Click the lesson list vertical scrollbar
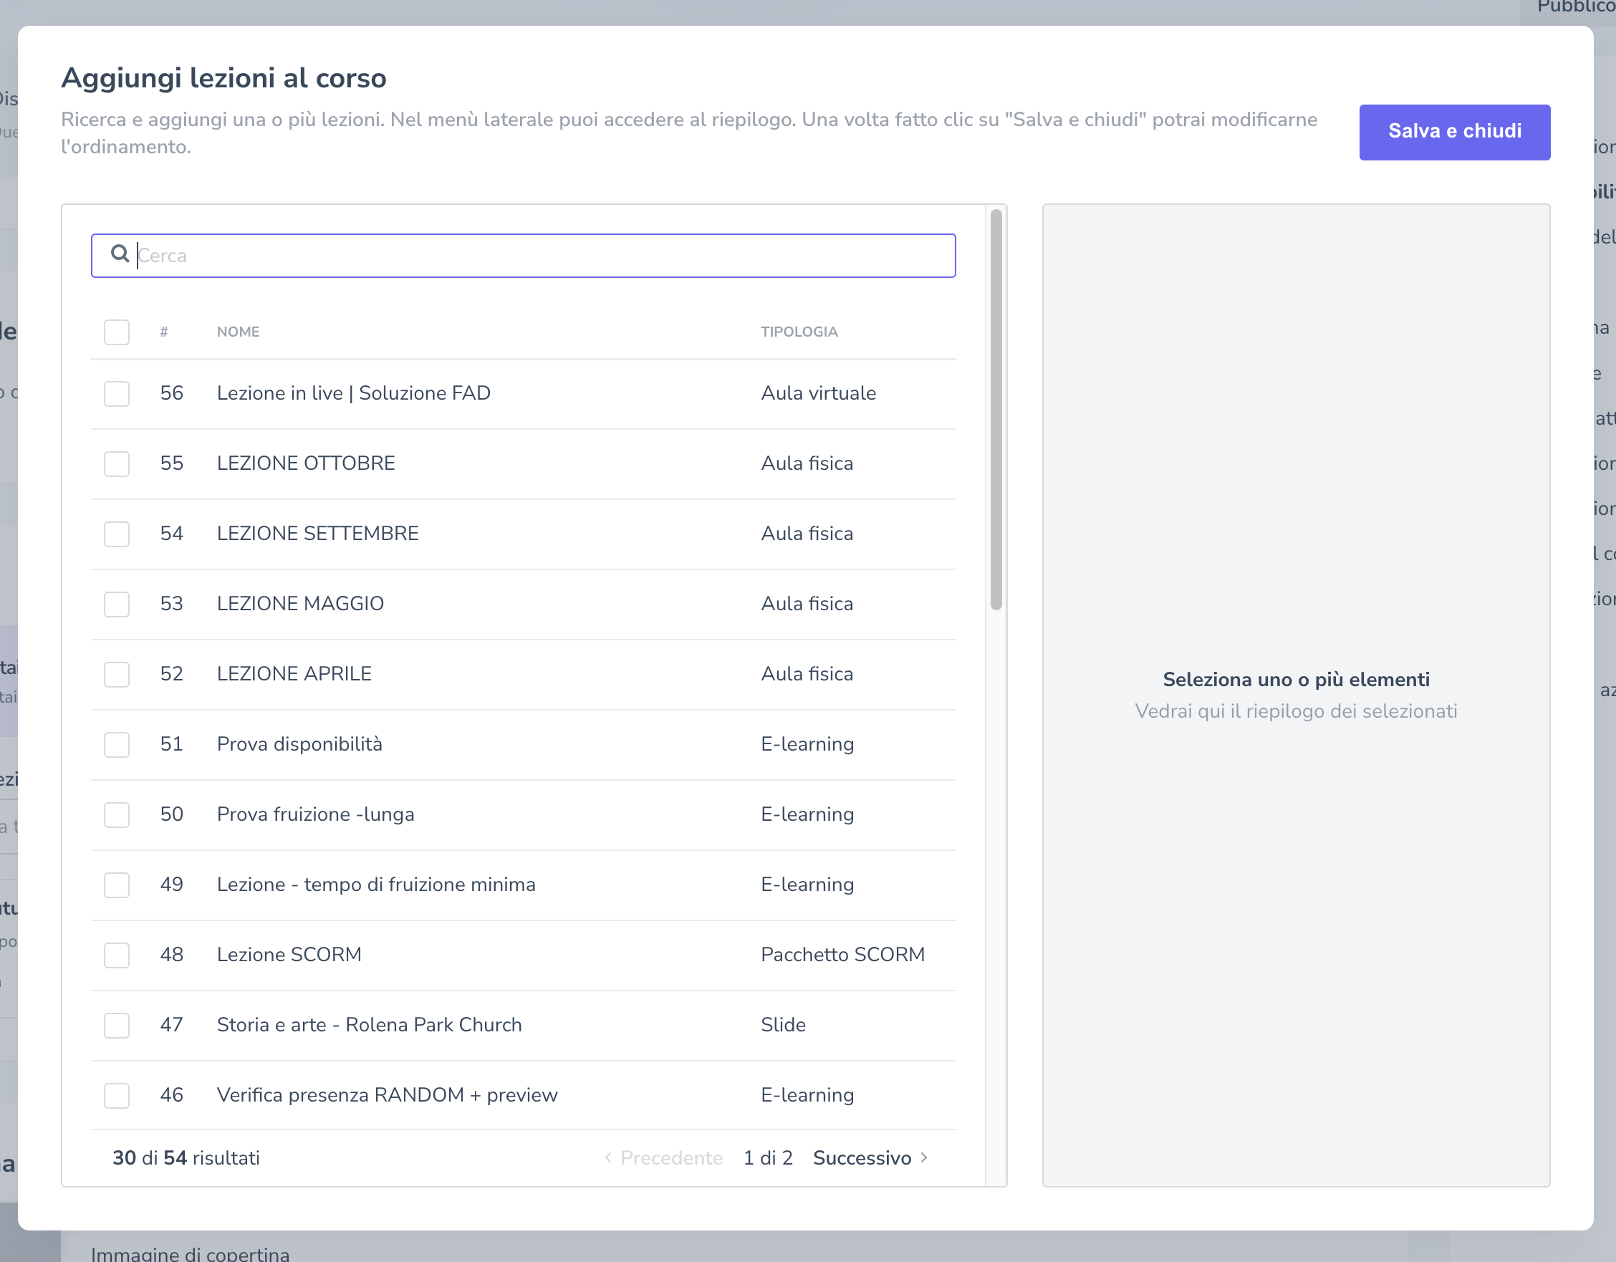Image resolution: width=1616 pixels, height=1262 pixels. [996, 410]
